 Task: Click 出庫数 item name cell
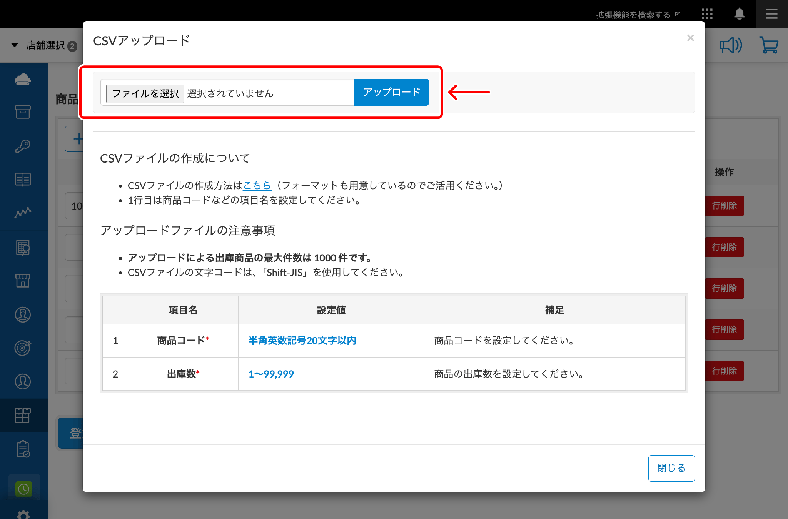(x=183, y=374)
